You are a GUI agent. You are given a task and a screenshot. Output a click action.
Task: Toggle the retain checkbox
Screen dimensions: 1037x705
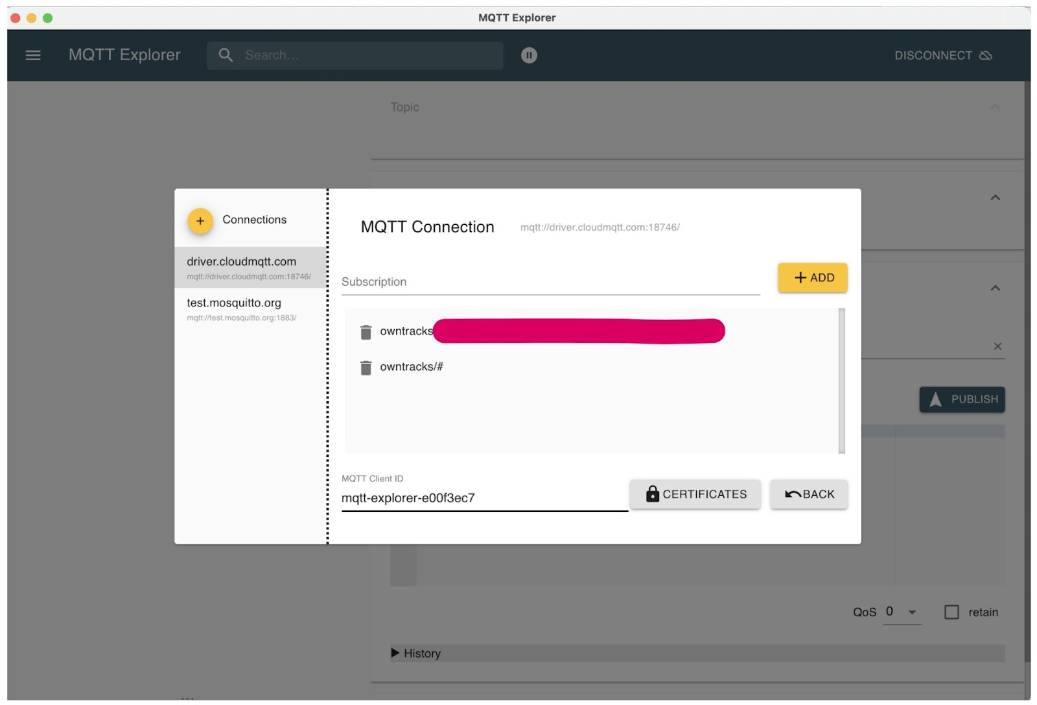pos(951,612)
